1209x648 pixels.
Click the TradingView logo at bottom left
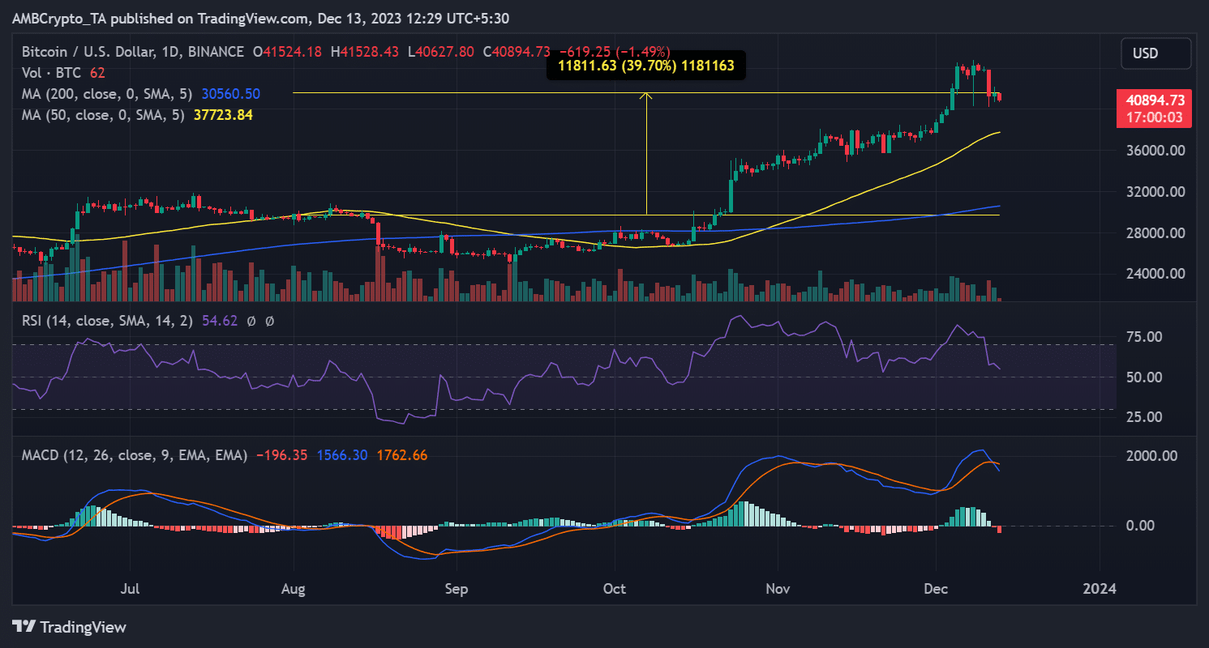[x=69, y=626]
